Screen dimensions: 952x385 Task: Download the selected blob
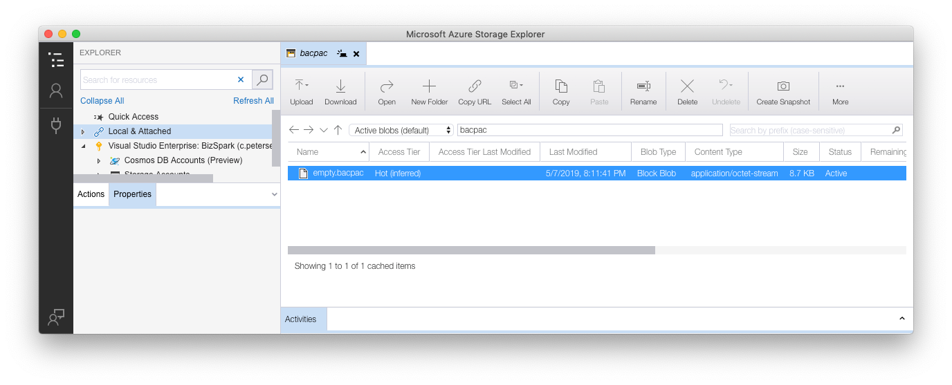[x=340, y=86]
